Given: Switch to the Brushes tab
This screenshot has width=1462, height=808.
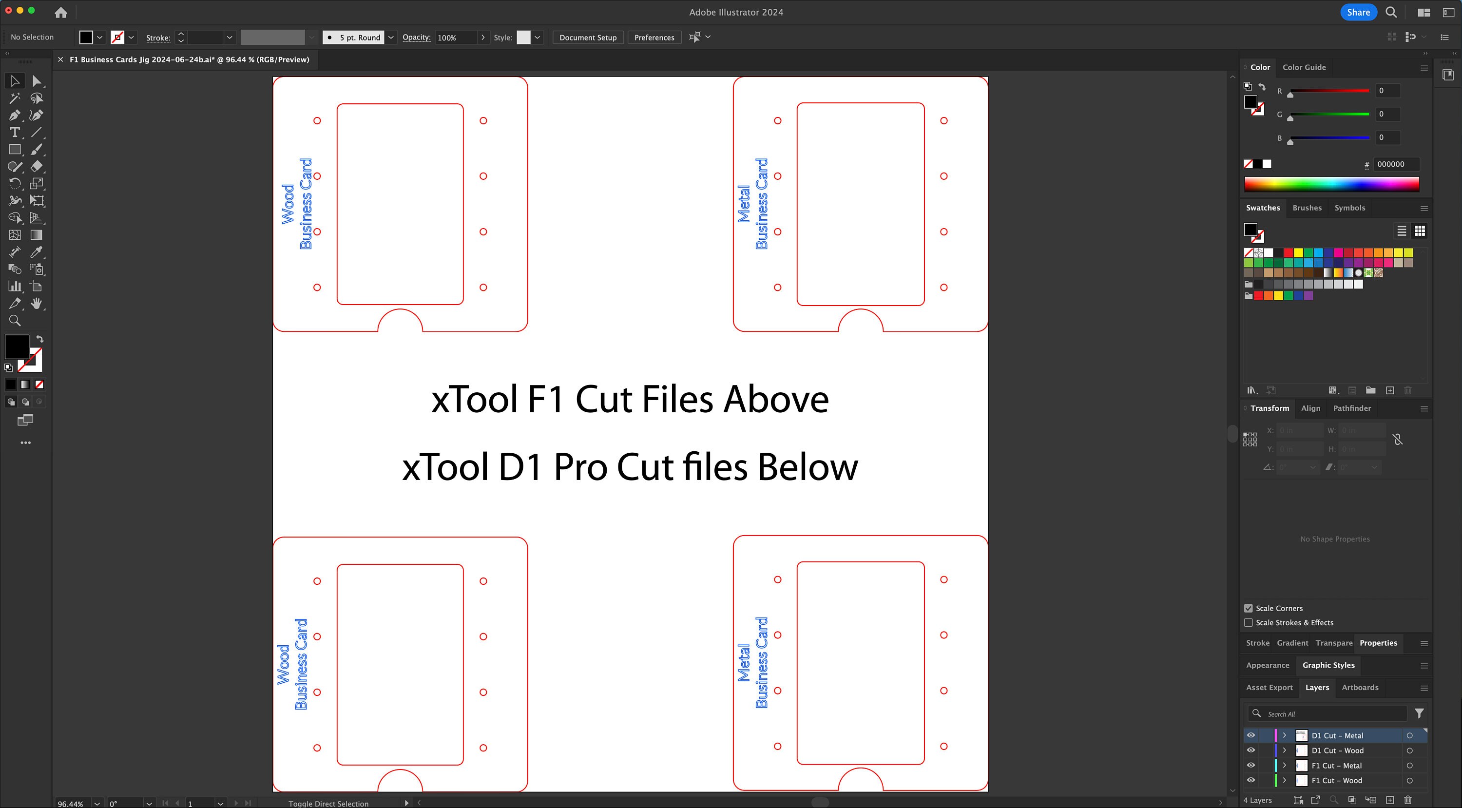Looking at the screenshot, I should coord(1307,208).
